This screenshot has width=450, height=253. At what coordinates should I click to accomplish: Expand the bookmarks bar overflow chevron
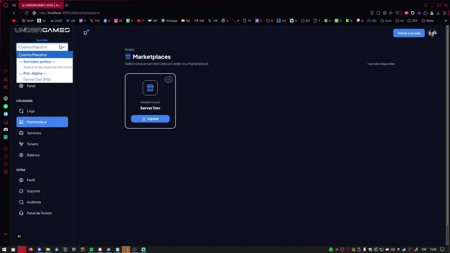(446, 21)
